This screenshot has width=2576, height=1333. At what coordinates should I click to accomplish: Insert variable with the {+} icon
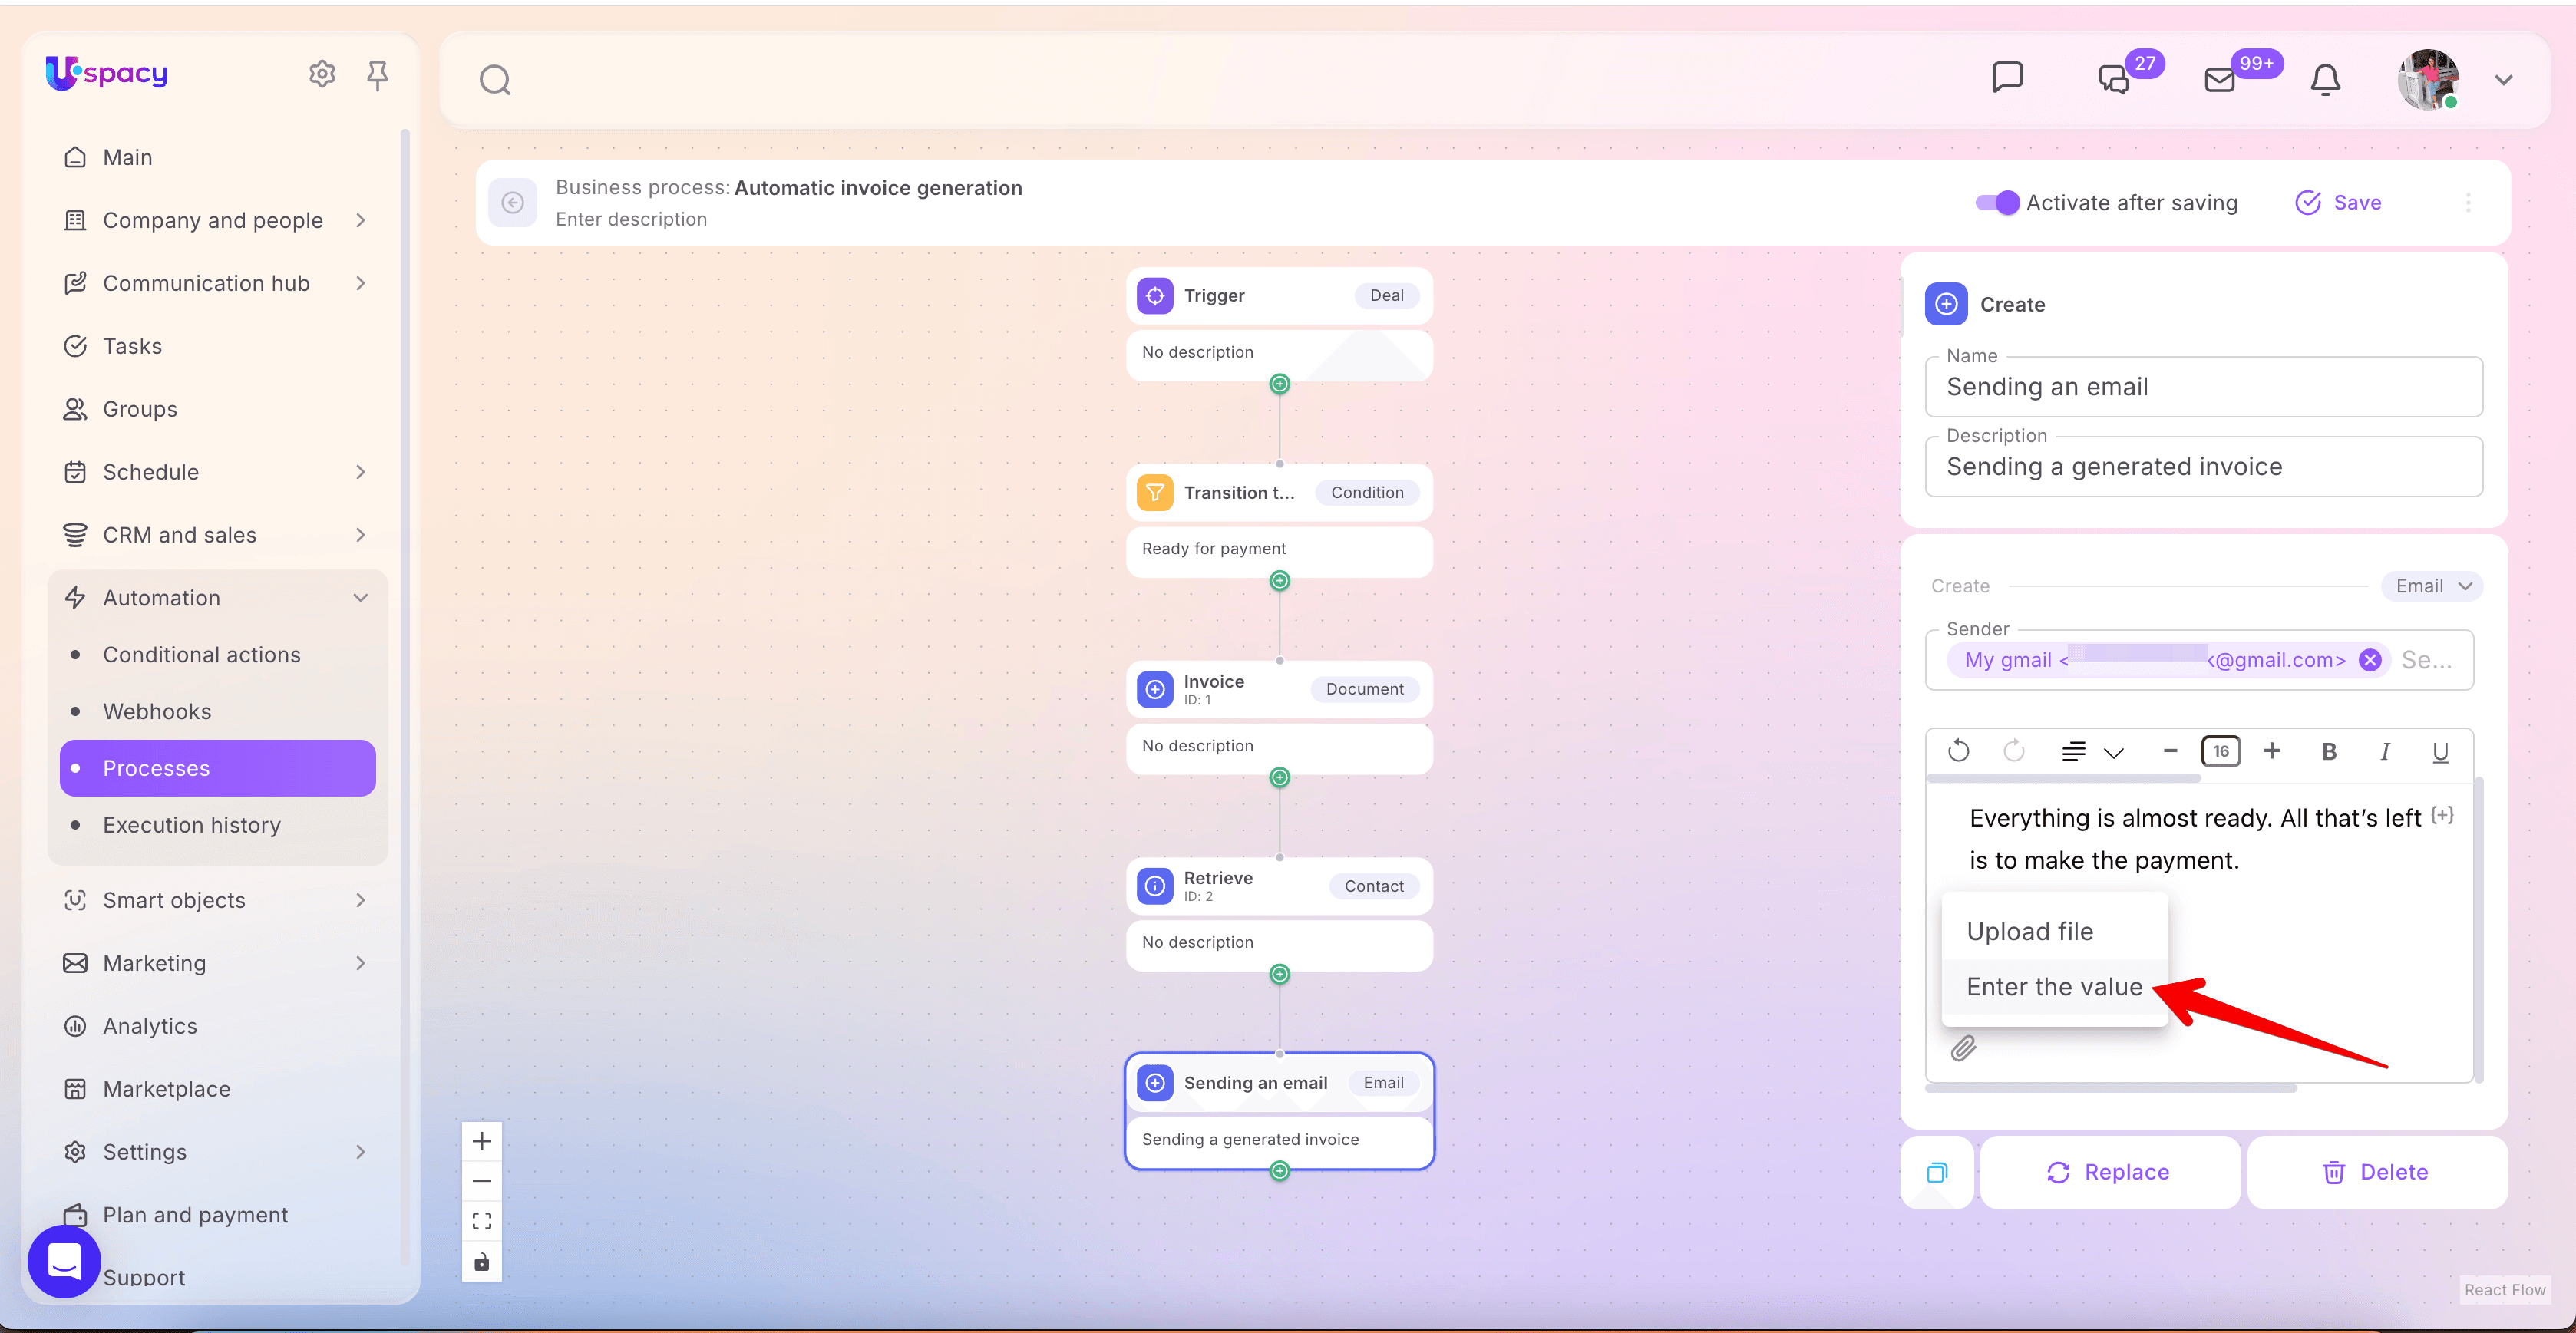point(2442,816)
